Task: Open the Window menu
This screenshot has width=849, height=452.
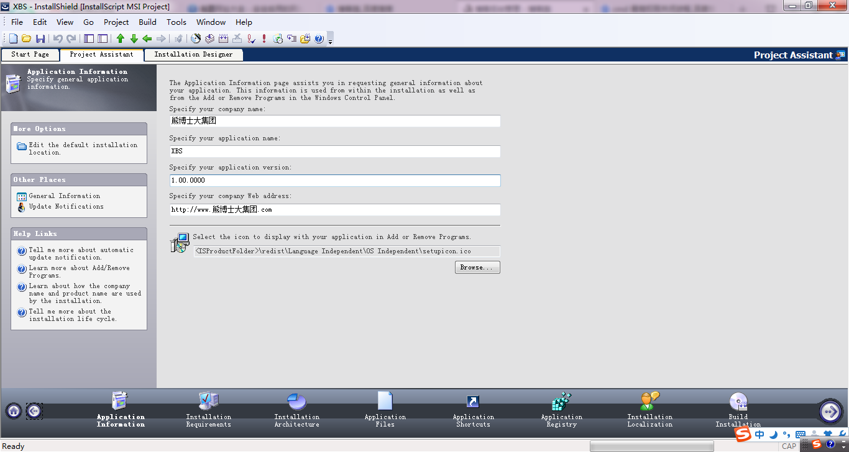Action: 211,22
